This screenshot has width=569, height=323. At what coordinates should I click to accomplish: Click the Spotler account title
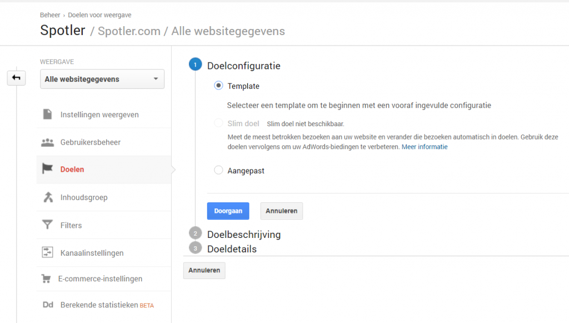tap(62, 30)
